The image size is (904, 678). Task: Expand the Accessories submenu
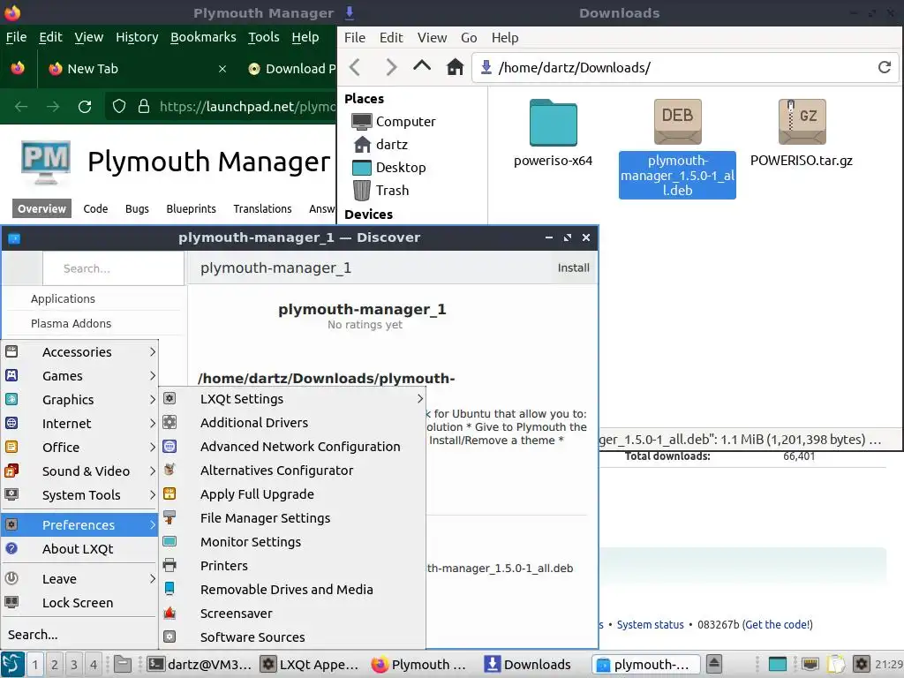80,351
